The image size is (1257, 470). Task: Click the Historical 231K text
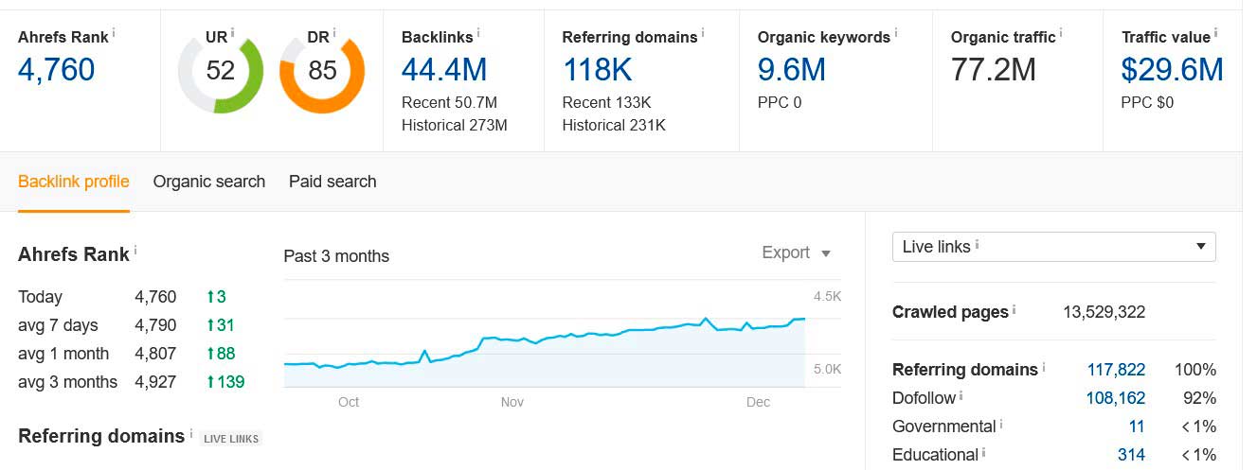[614, 125]
